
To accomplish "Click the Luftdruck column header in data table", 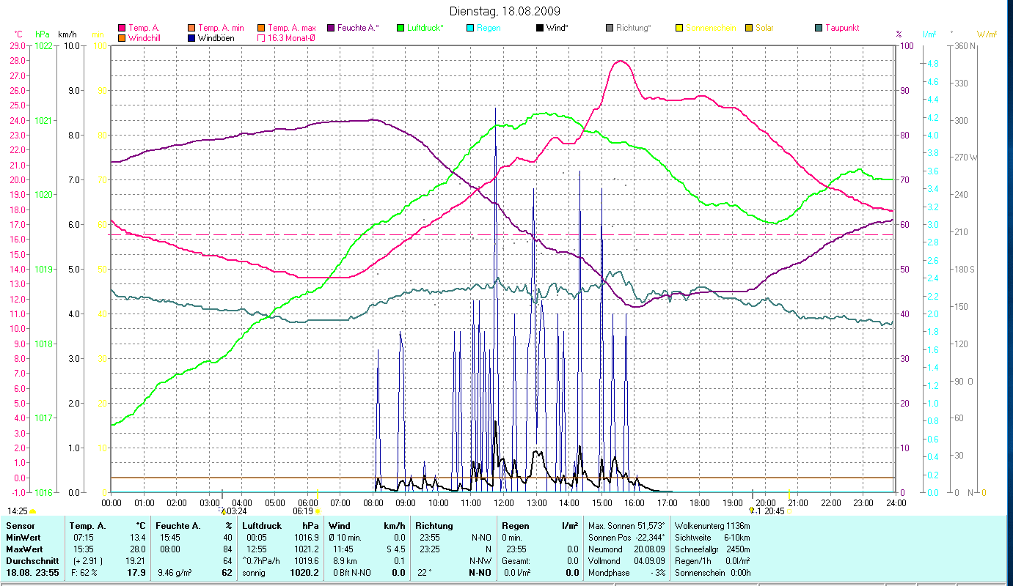I will (261, 525).
